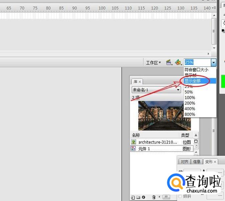
Task: Click the New Symbol icon in Library
Action: 133,197
